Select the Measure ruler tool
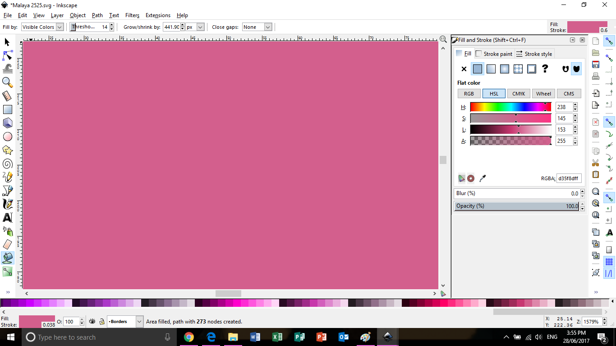This screenshot has width=616, height=346. [7, 96]
